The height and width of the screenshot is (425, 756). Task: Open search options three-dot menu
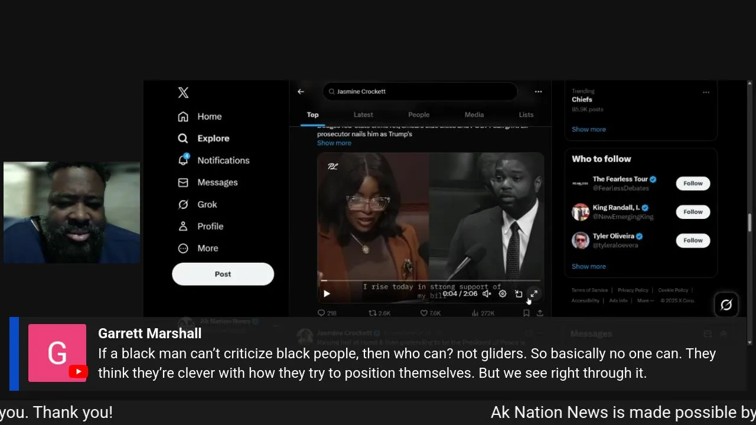[538, 91]
